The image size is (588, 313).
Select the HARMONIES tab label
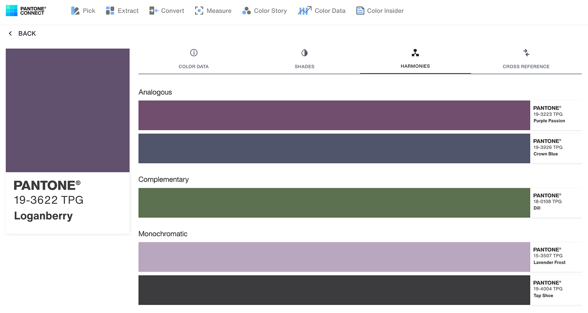(x=415, y=66)
